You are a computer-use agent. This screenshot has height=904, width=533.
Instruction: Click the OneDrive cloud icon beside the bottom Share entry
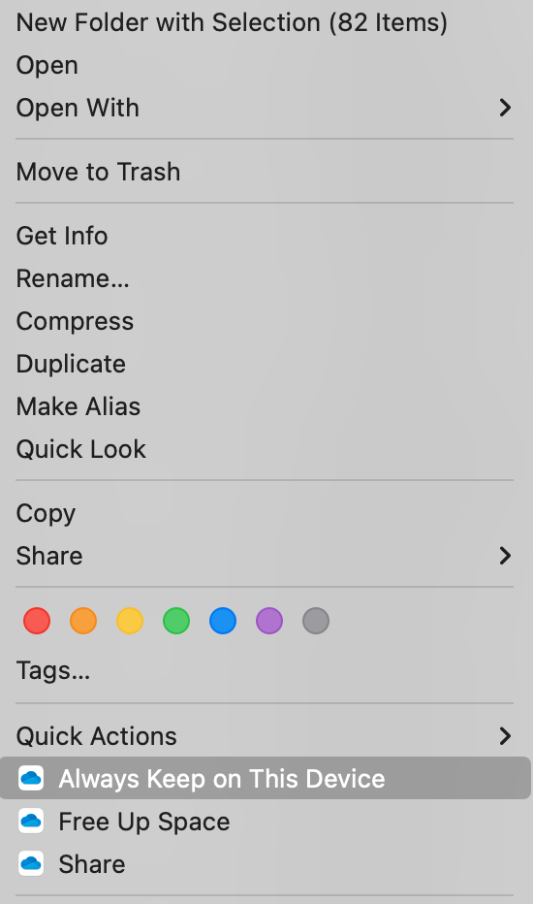tap(31, 863)
